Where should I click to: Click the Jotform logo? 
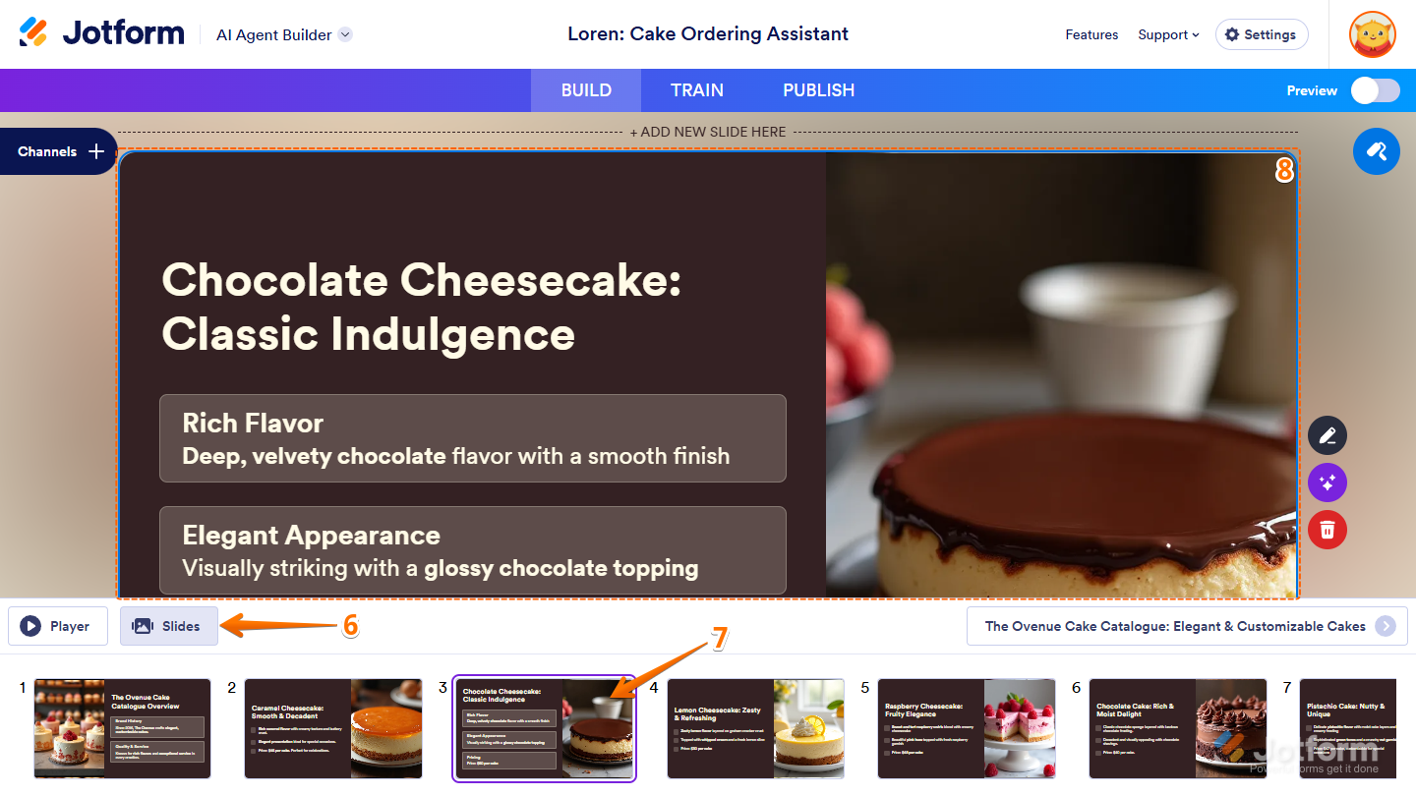pos(101,32)
